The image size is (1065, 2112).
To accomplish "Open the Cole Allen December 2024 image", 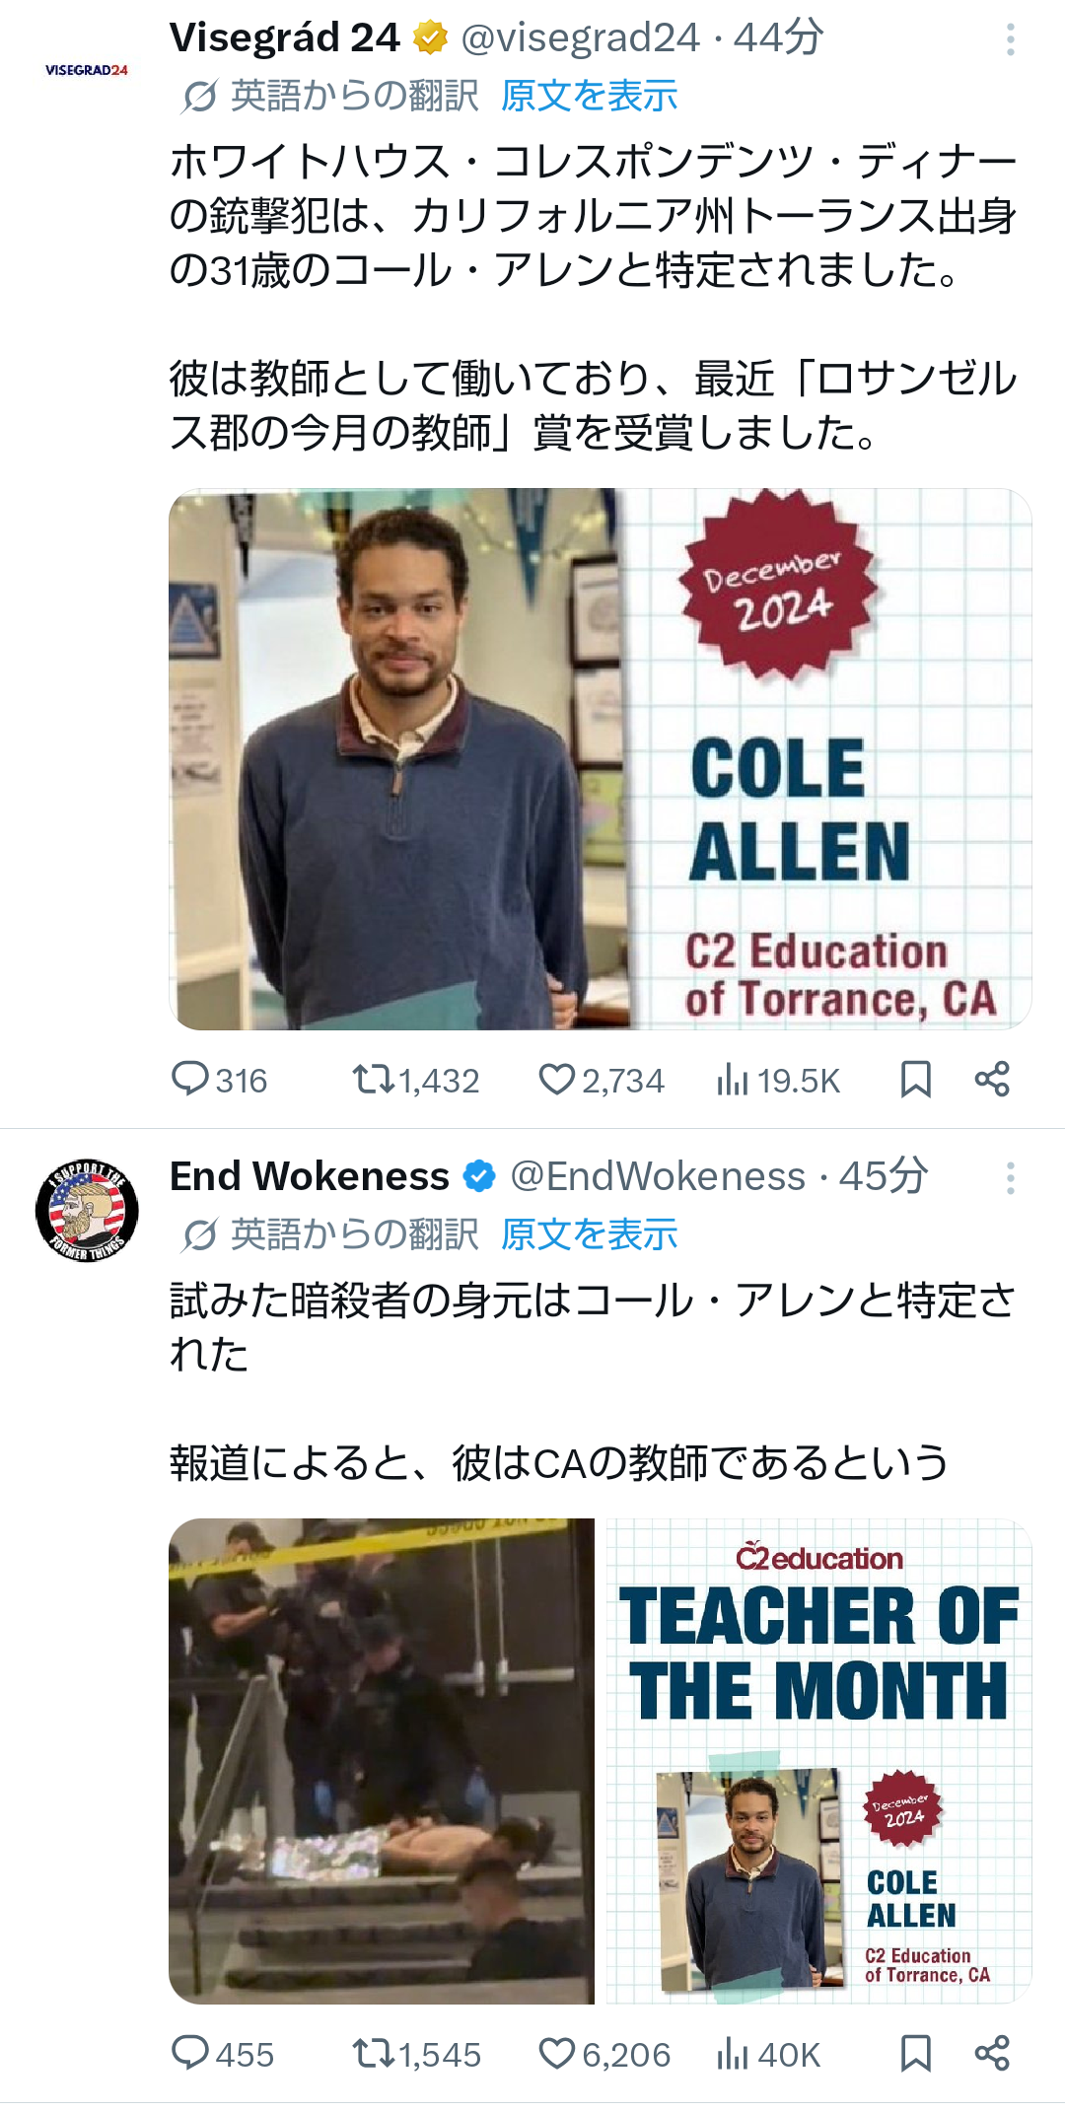I will tap(601, 759).
